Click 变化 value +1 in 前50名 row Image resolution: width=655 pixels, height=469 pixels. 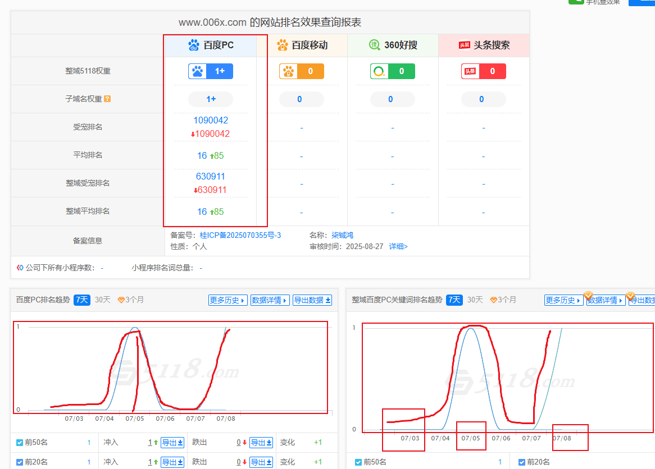[318, 443]
